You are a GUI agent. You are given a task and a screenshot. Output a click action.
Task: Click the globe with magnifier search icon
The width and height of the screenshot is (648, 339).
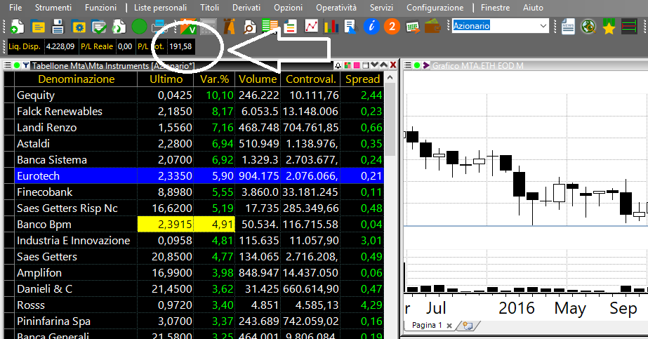[588, 27]
